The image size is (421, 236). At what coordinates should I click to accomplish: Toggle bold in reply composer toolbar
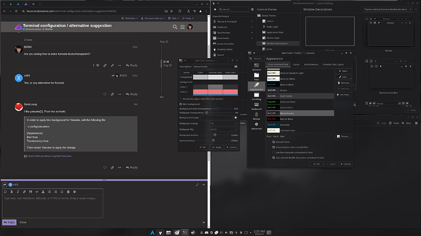coord(12,192)
